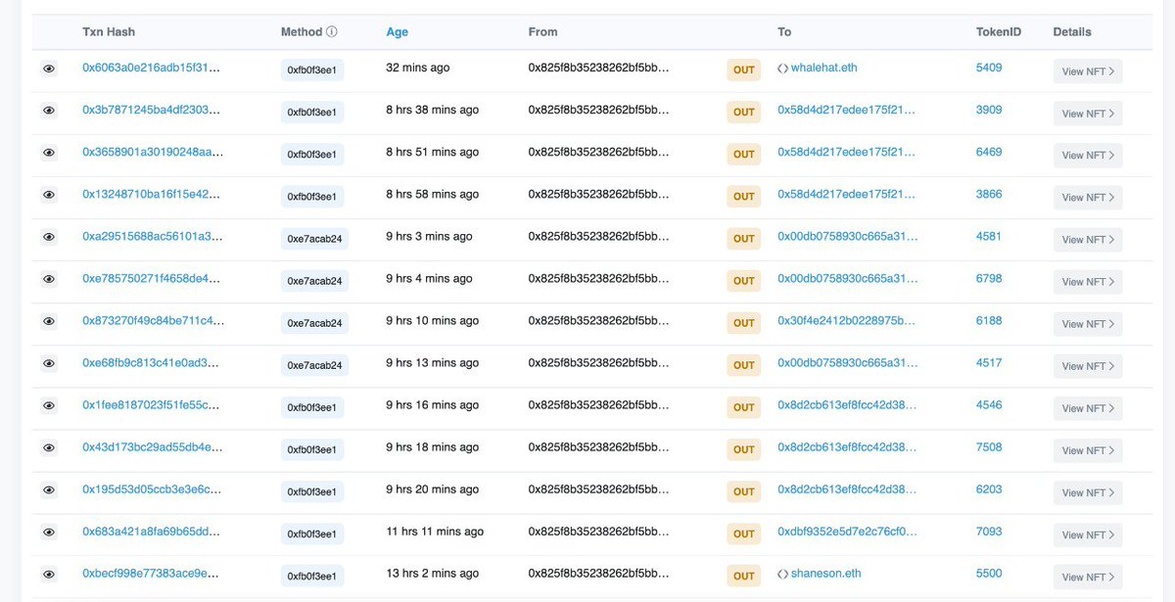The width and height of the screenshot is (1175, 602).
Task: Click eye icon for txn 0x13248710ba16f15e42
Action: point(49,195)
